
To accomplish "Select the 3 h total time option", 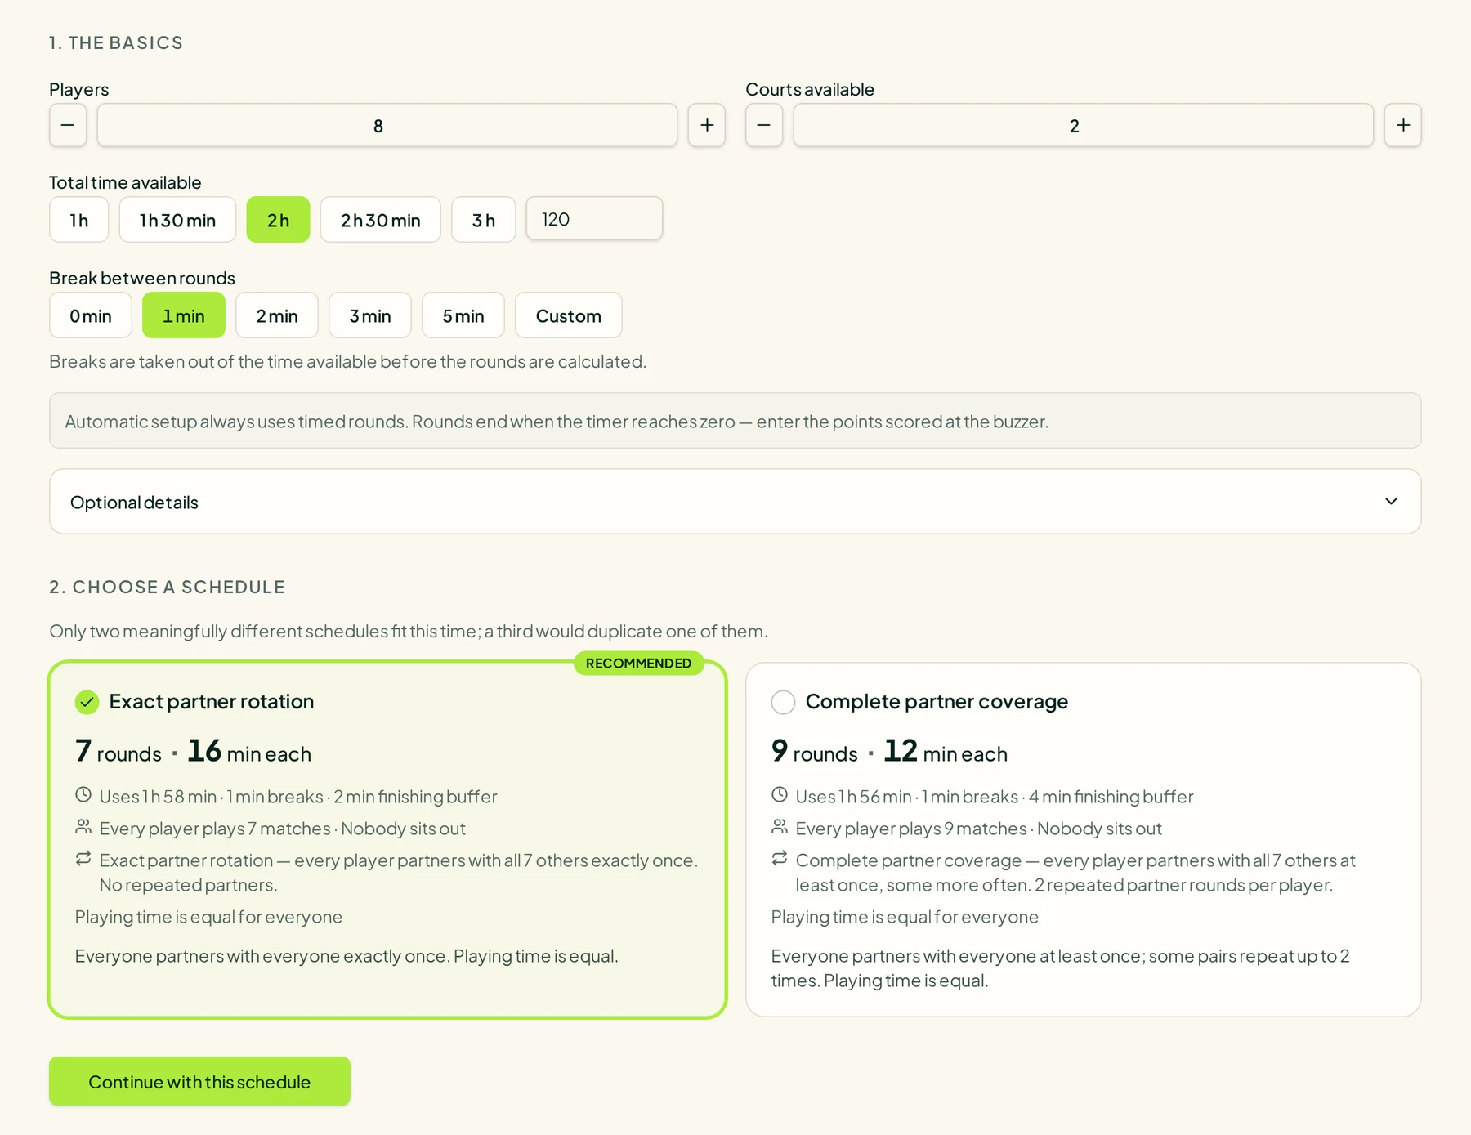I will click(x=484, y=220).
